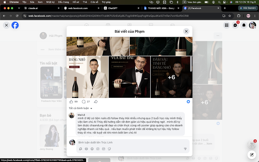259x162 pixels.
Task: Switch to THANG MÁY ASIA Google tab
Action: [x=161, y=8]
